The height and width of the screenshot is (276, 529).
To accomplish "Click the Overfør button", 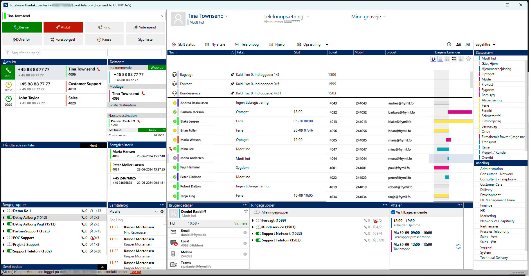I will point(22,40).
